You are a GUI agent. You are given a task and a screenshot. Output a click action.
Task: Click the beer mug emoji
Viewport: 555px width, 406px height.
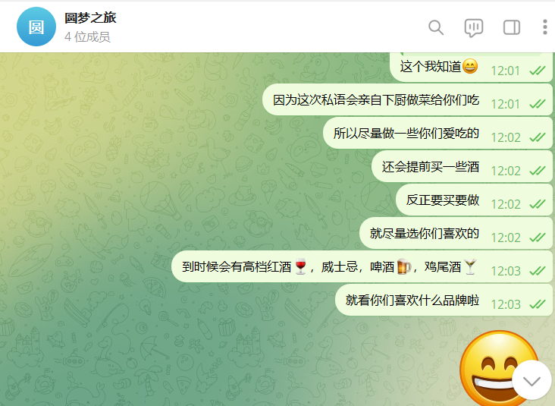point(403,266)
